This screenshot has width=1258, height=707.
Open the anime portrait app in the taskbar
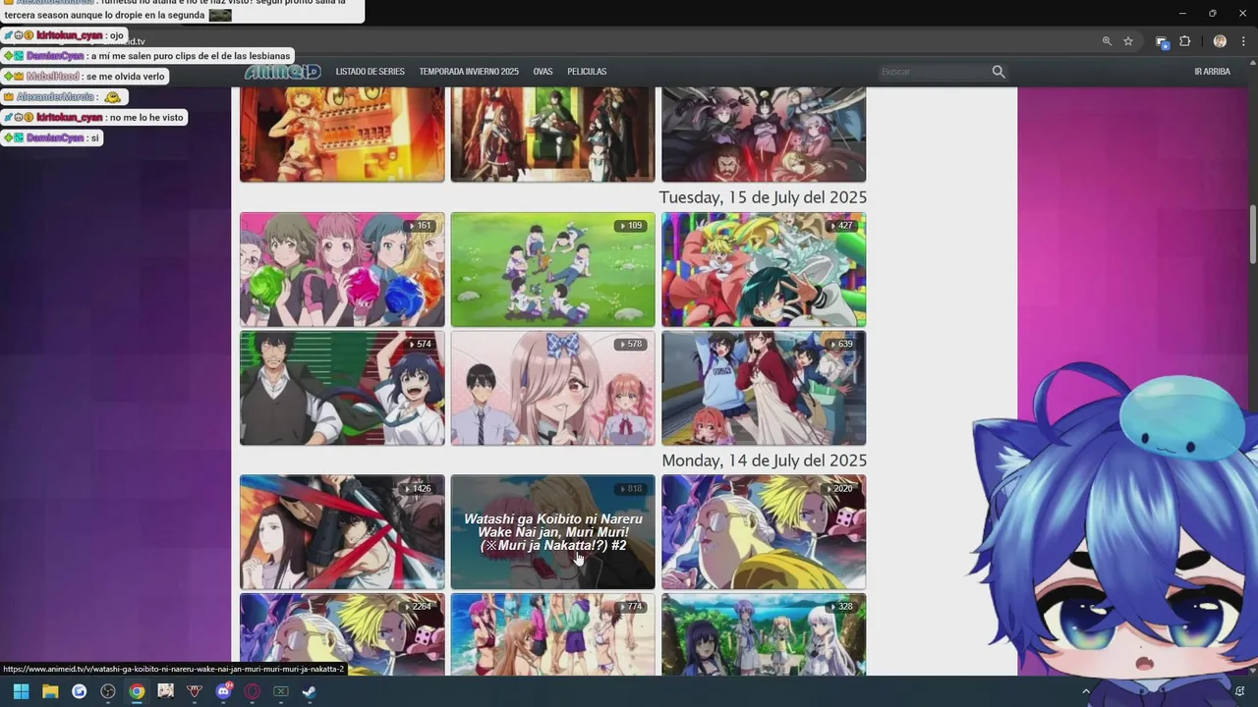165,691
